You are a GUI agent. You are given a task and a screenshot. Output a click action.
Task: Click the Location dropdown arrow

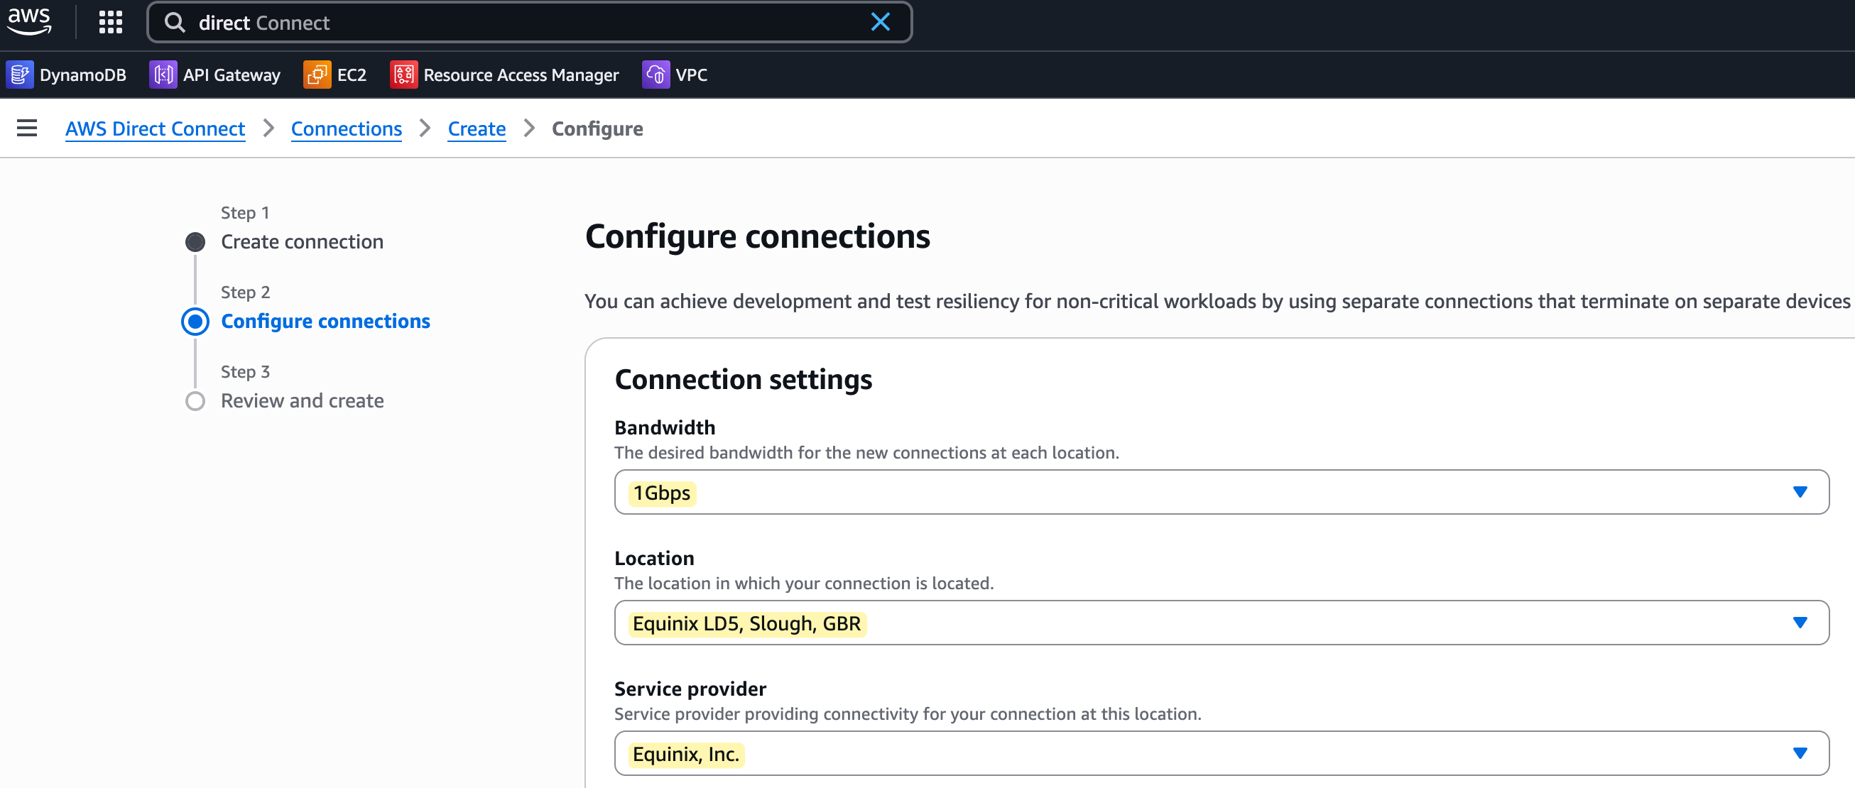pos(1800,623)
